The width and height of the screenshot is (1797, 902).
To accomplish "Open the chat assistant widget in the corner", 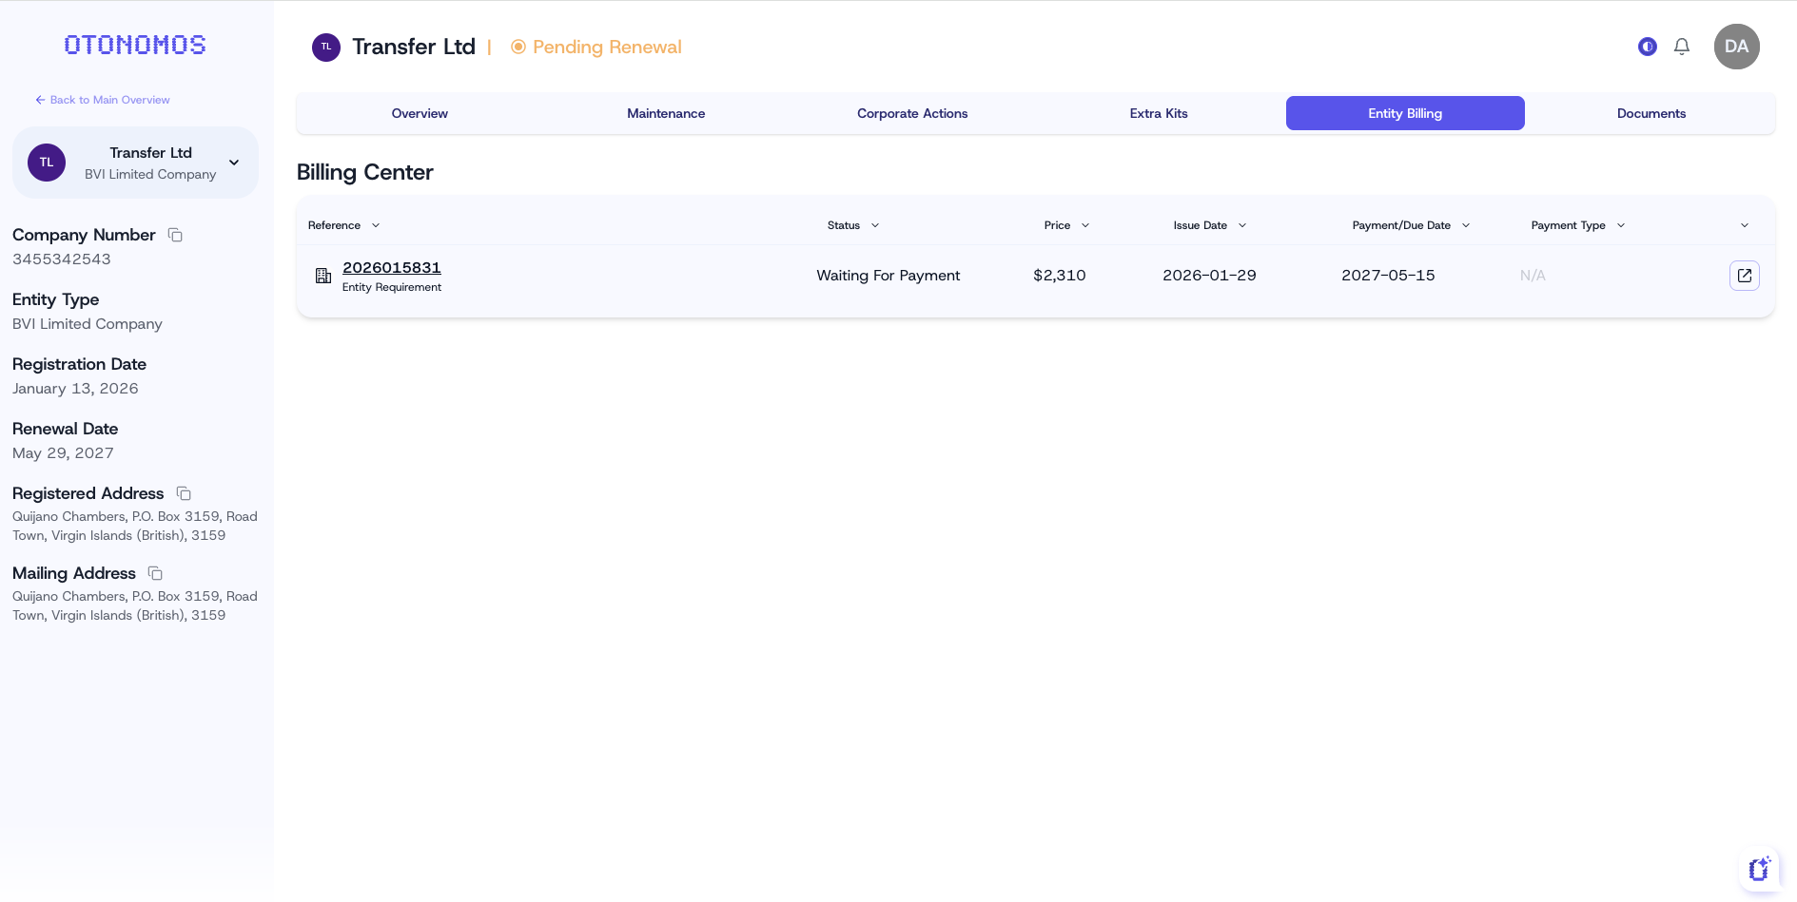I will (x=1759, y=868).
